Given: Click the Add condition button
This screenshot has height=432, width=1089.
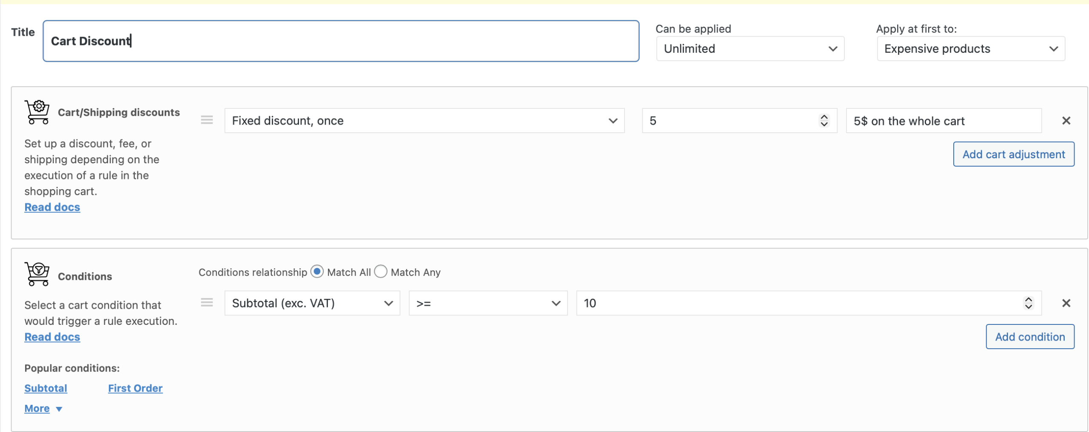Looking at the screenshot, I should pos(1029,337).
